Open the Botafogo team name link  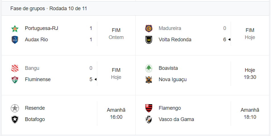[x=35, y=119]
